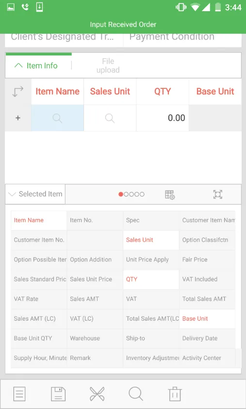Image resolution: width=246 pixels, height=409 pixels.
Task: Select the Fair Price cell
Action: tap(207, 260)
